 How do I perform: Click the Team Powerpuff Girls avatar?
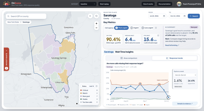[179, 4]
